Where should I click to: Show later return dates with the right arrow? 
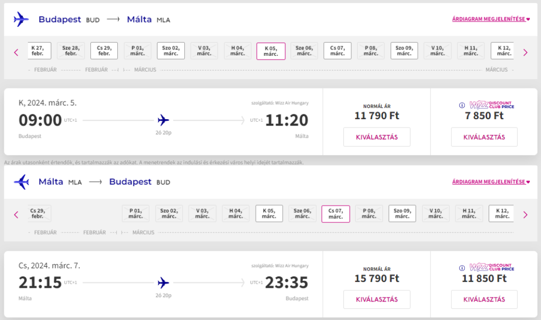[x=525, y=215]
